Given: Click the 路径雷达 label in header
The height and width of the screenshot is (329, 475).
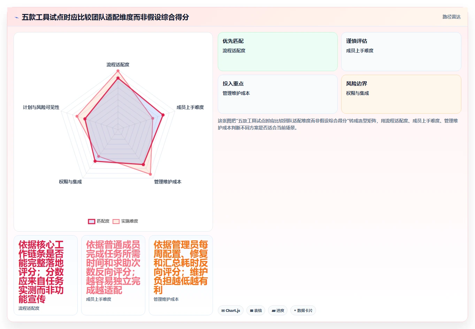Looking at the screenshot, I should click(451, 17).
